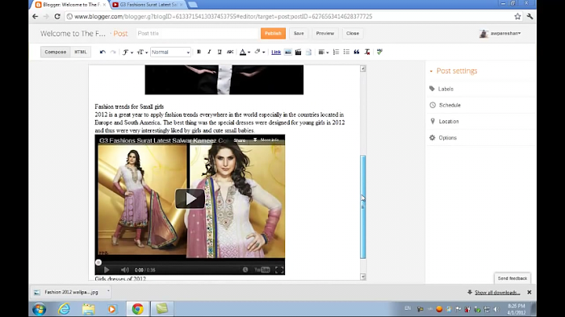Click the editor scroll-down arrow

tap(363, 277)
